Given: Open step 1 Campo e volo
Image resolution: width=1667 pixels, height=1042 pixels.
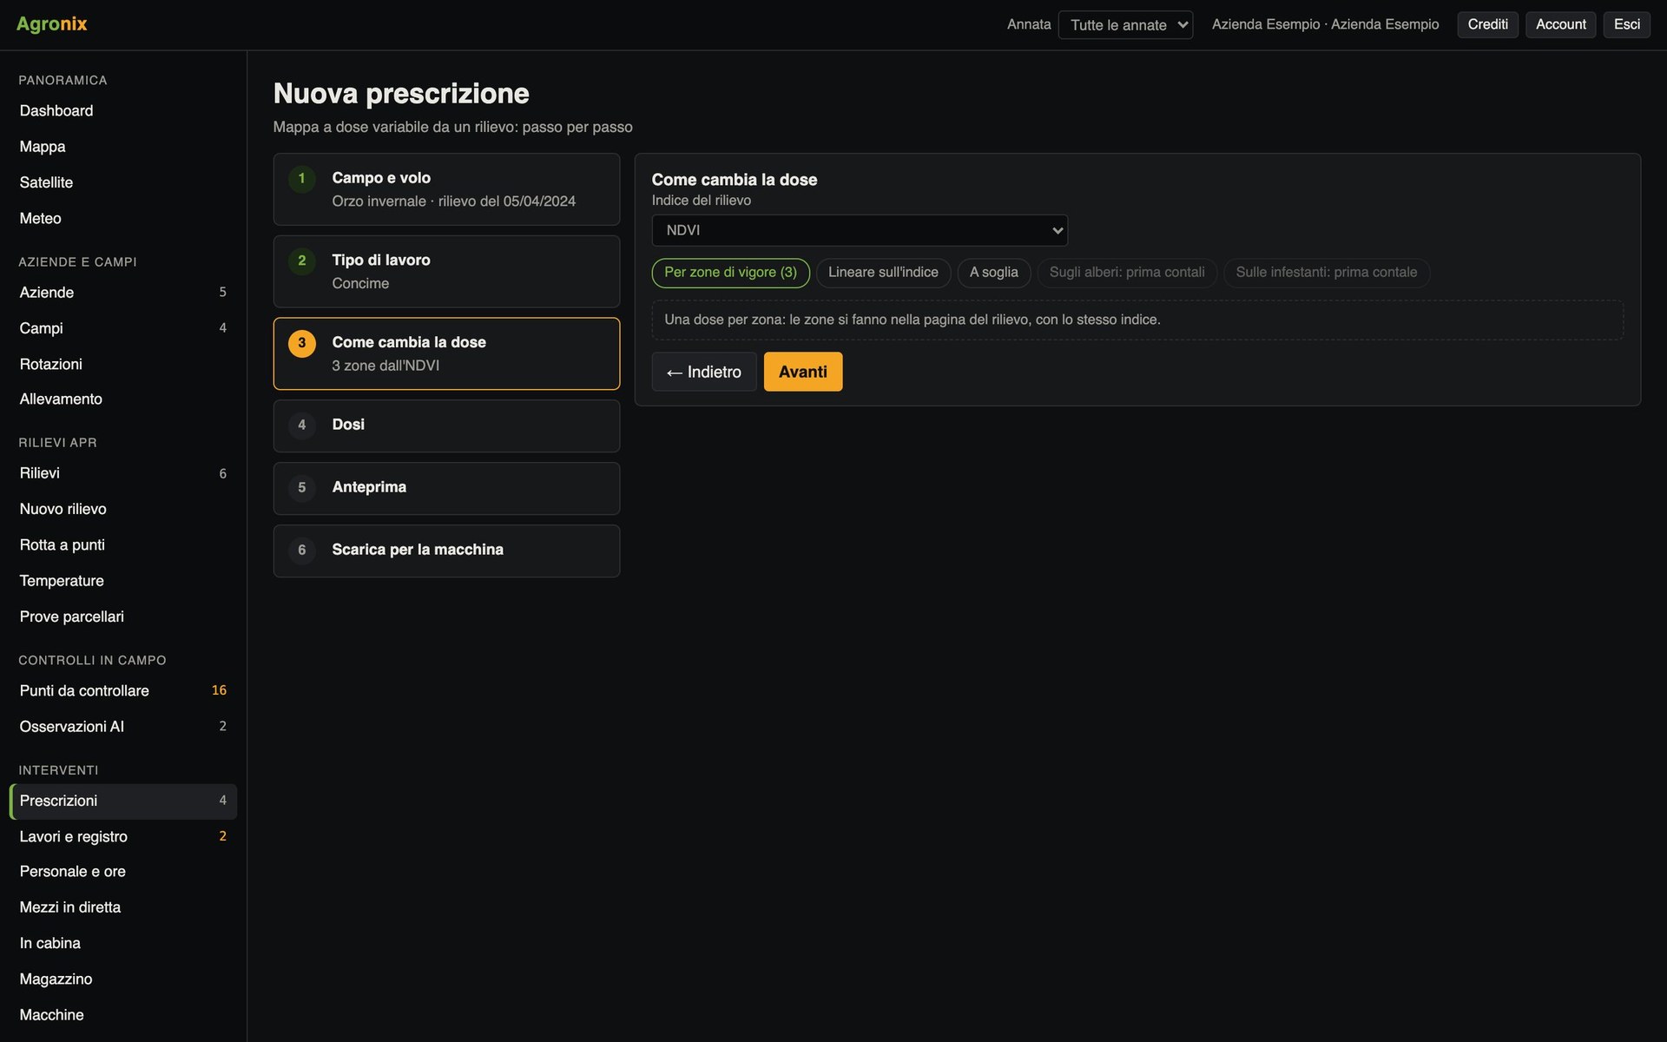Looking at the screenshot, I should point(446,189).
